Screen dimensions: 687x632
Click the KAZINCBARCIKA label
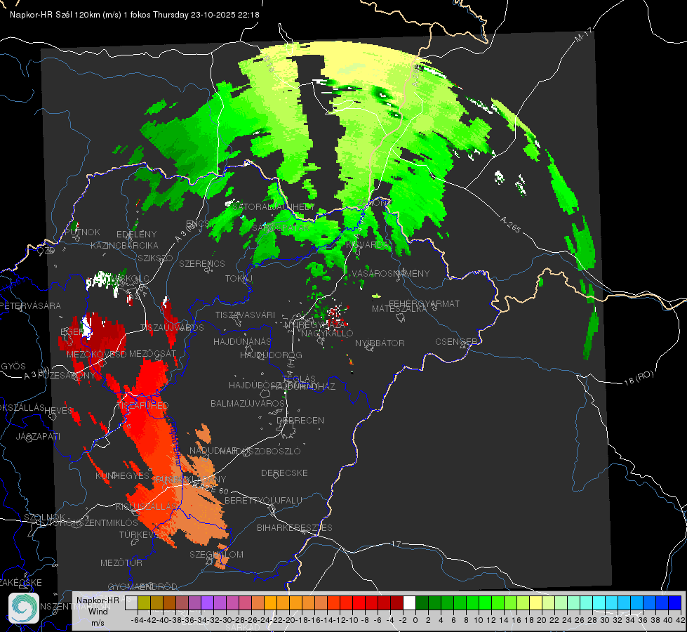click(124, 245)
